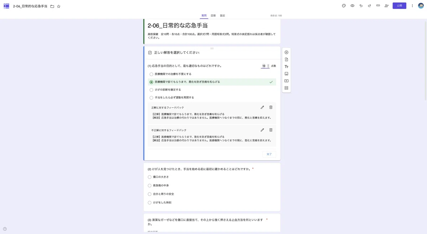427x234 pixels.
Task: Click 正解に対するフィードバック label
Action: [x=168, y=107]
